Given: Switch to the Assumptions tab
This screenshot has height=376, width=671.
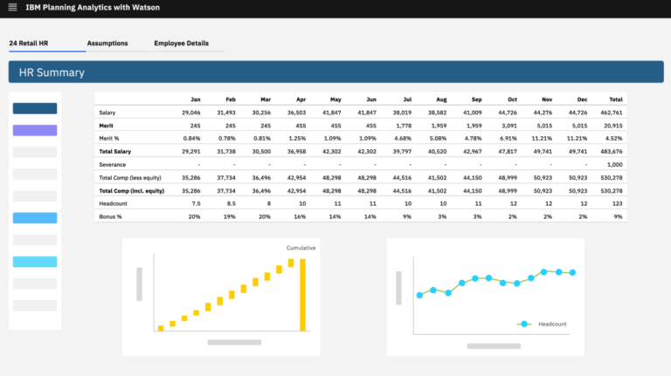Looking at the screenshot, I should tap(107, 43).
